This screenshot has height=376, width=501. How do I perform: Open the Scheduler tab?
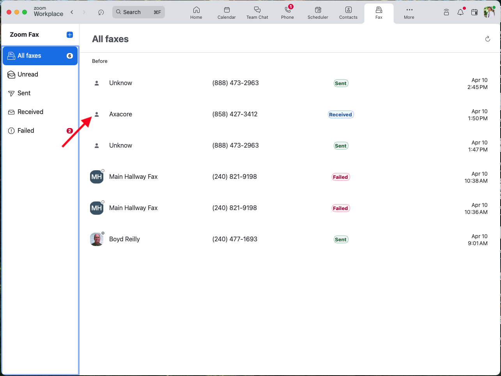click(x=318, y=13)
